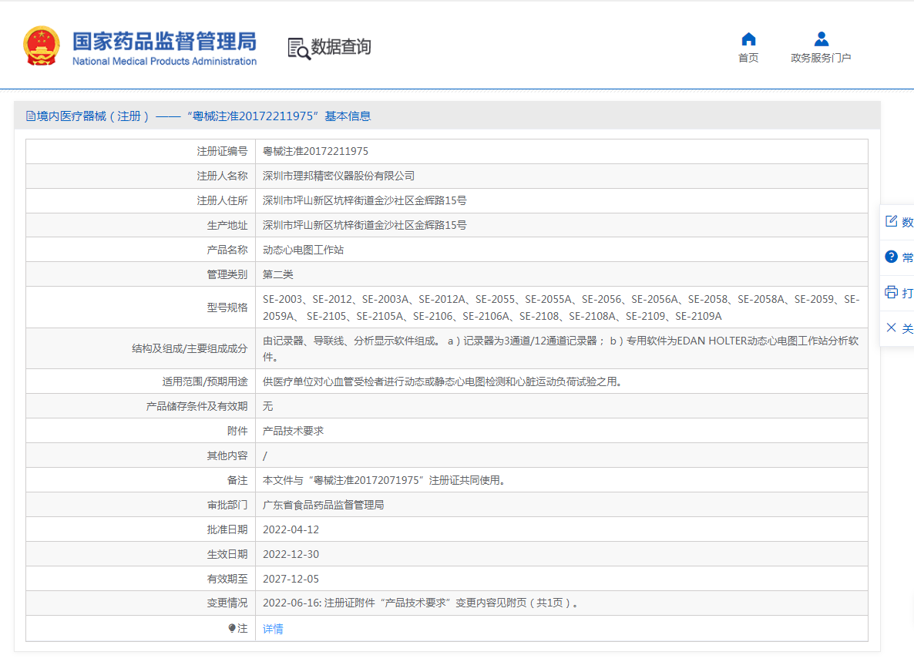The image size is (914, 672).
Task: Select the 批准日期 row label
Action: point(227,529)
